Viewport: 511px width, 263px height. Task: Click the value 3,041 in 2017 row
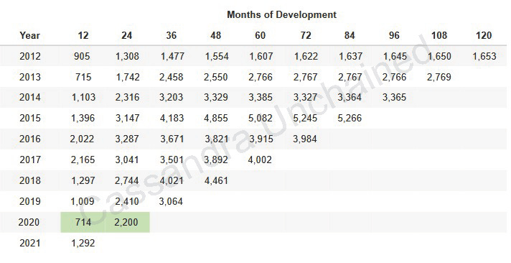(x=126, y=160)
